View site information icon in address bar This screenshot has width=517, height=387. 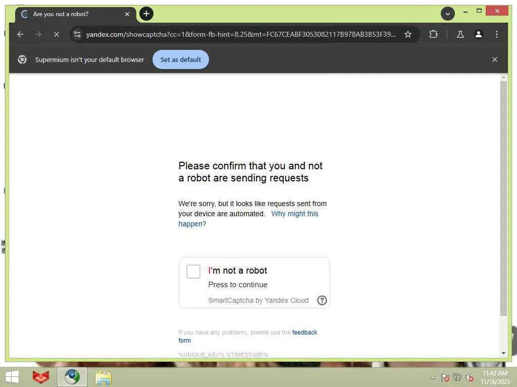click(77, 34)
